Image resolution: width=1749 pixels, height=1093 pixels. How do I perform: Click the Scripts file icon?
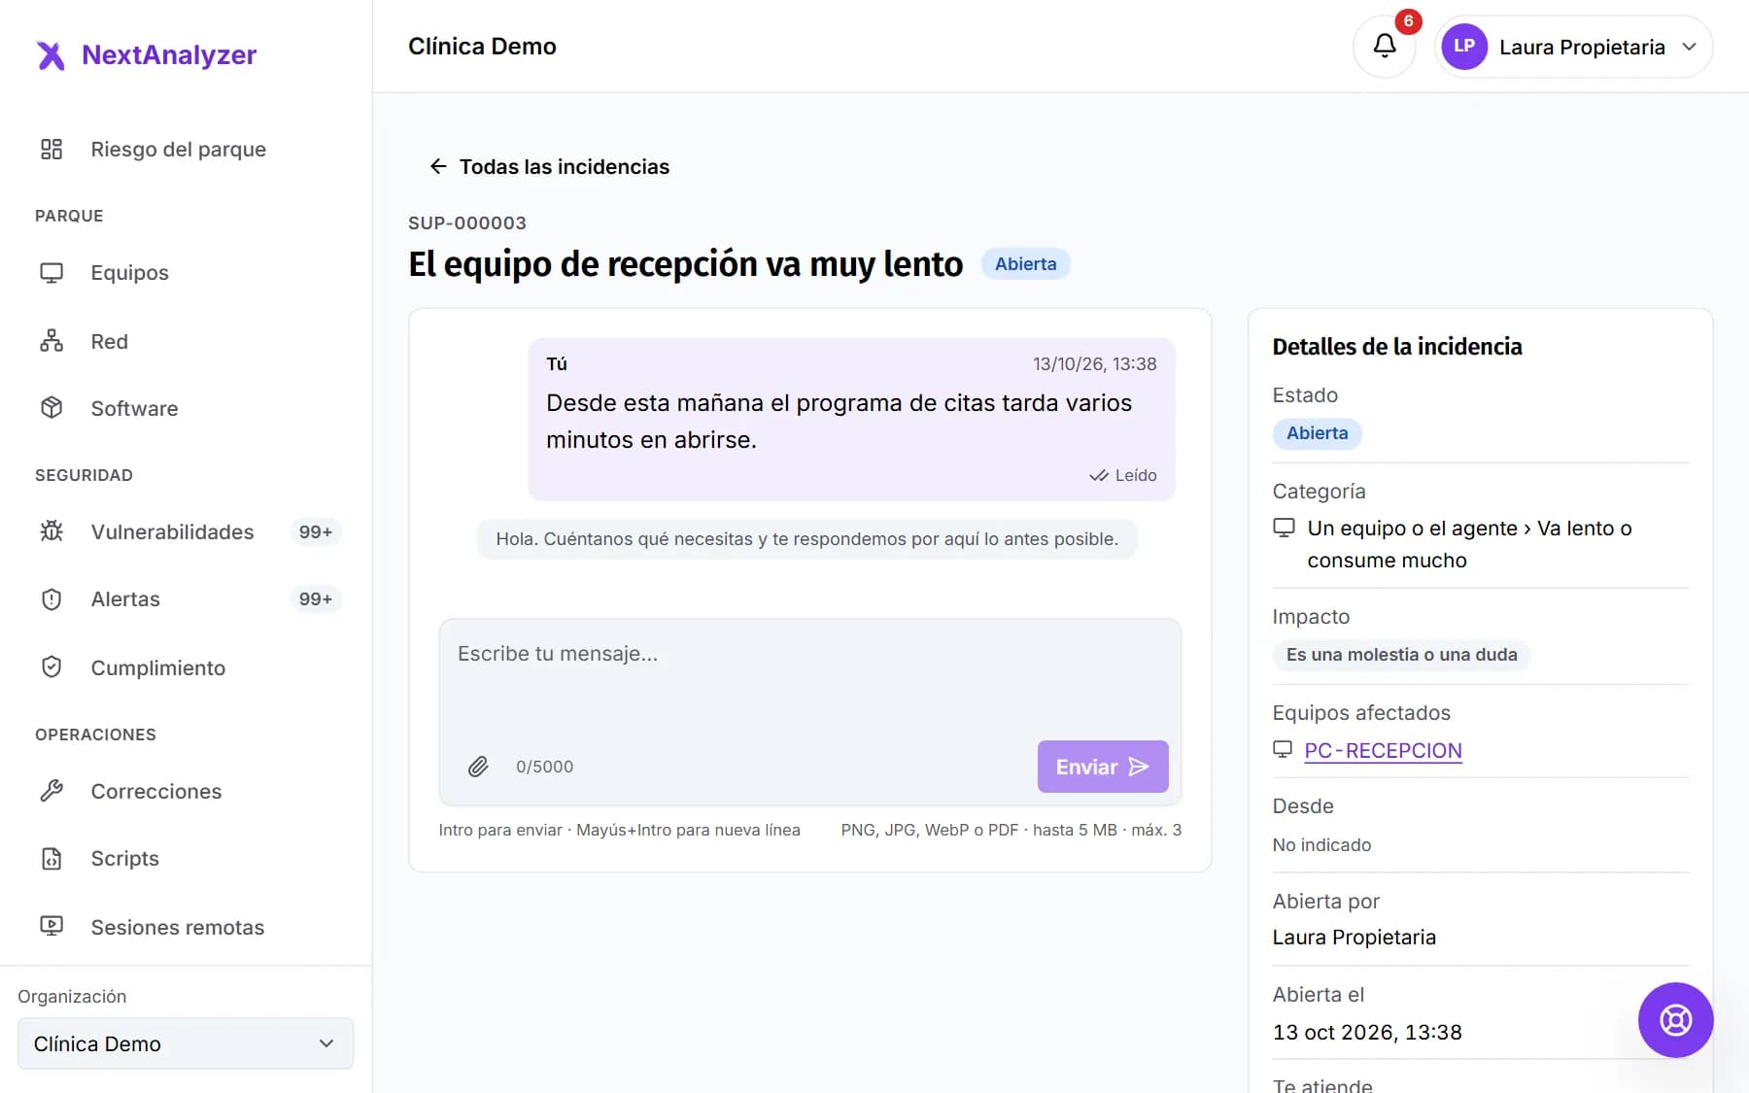point(51,859)
